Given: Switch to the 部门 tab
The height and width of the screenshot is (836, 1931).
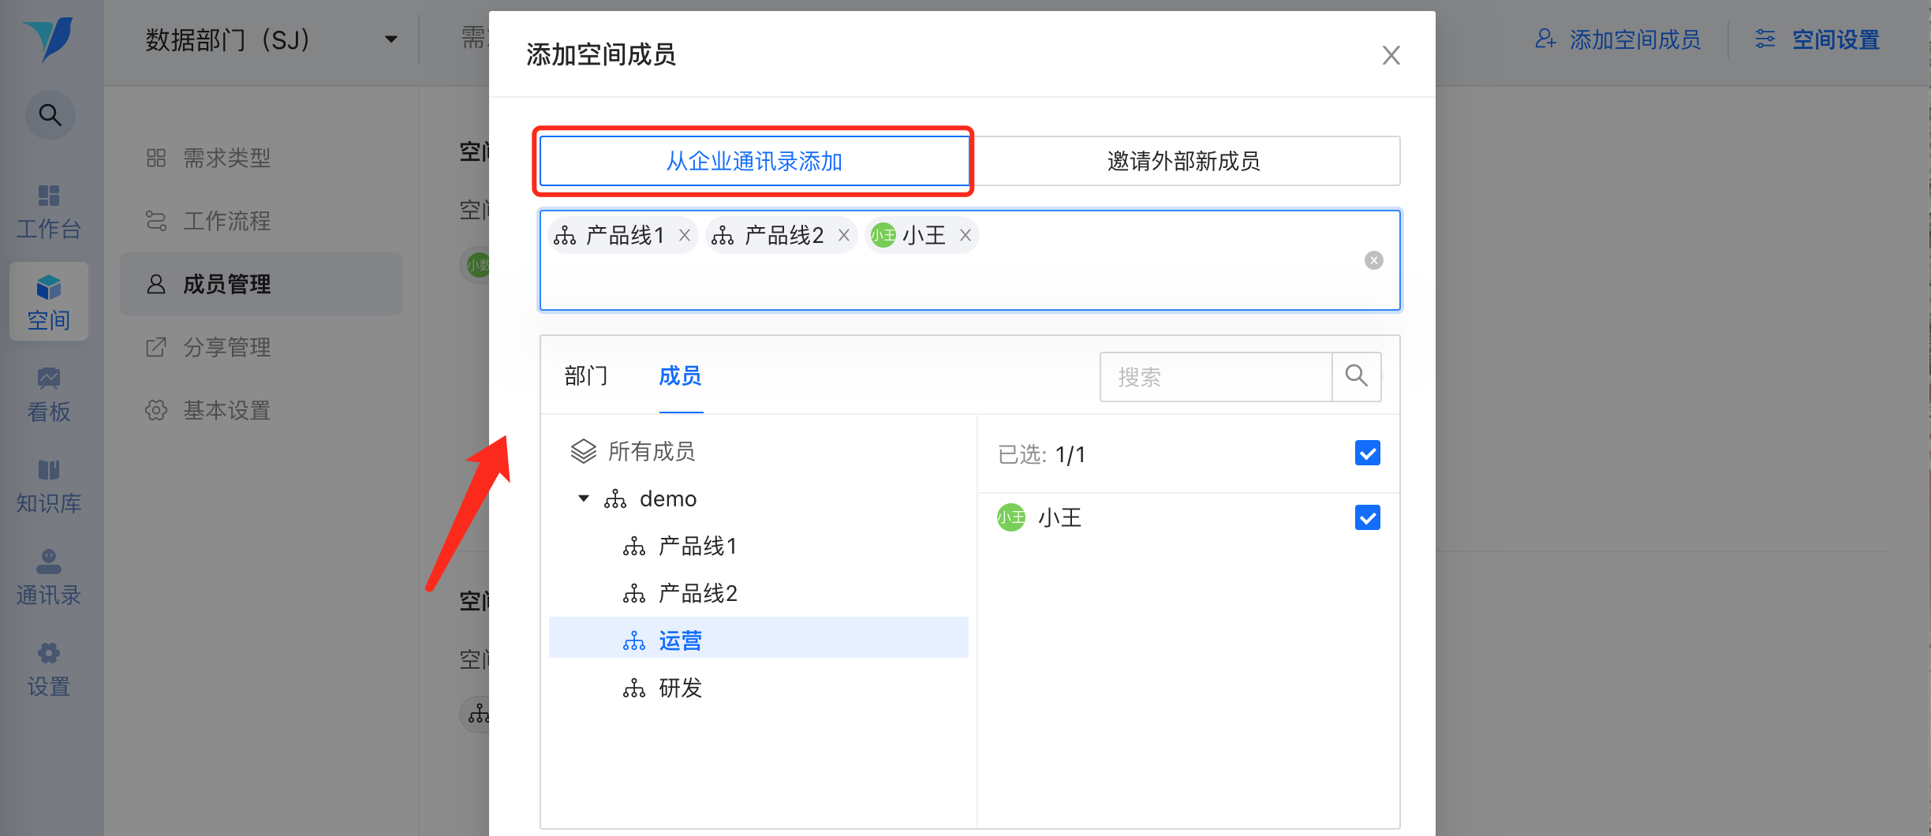Looking at the screenshot, I should coord(586,376).
